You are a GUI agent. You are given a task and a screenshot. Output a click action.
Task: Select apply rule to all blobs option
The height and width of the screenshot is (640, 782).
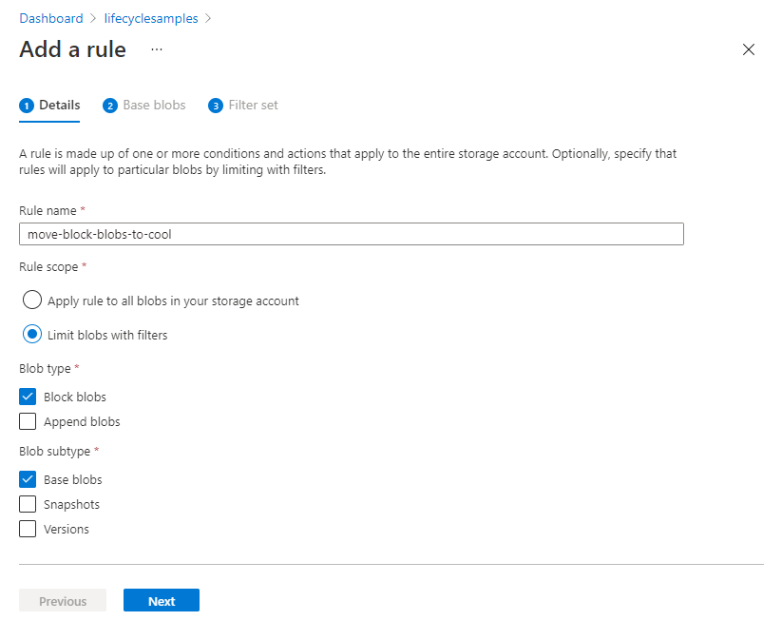[x=31, y=300]
